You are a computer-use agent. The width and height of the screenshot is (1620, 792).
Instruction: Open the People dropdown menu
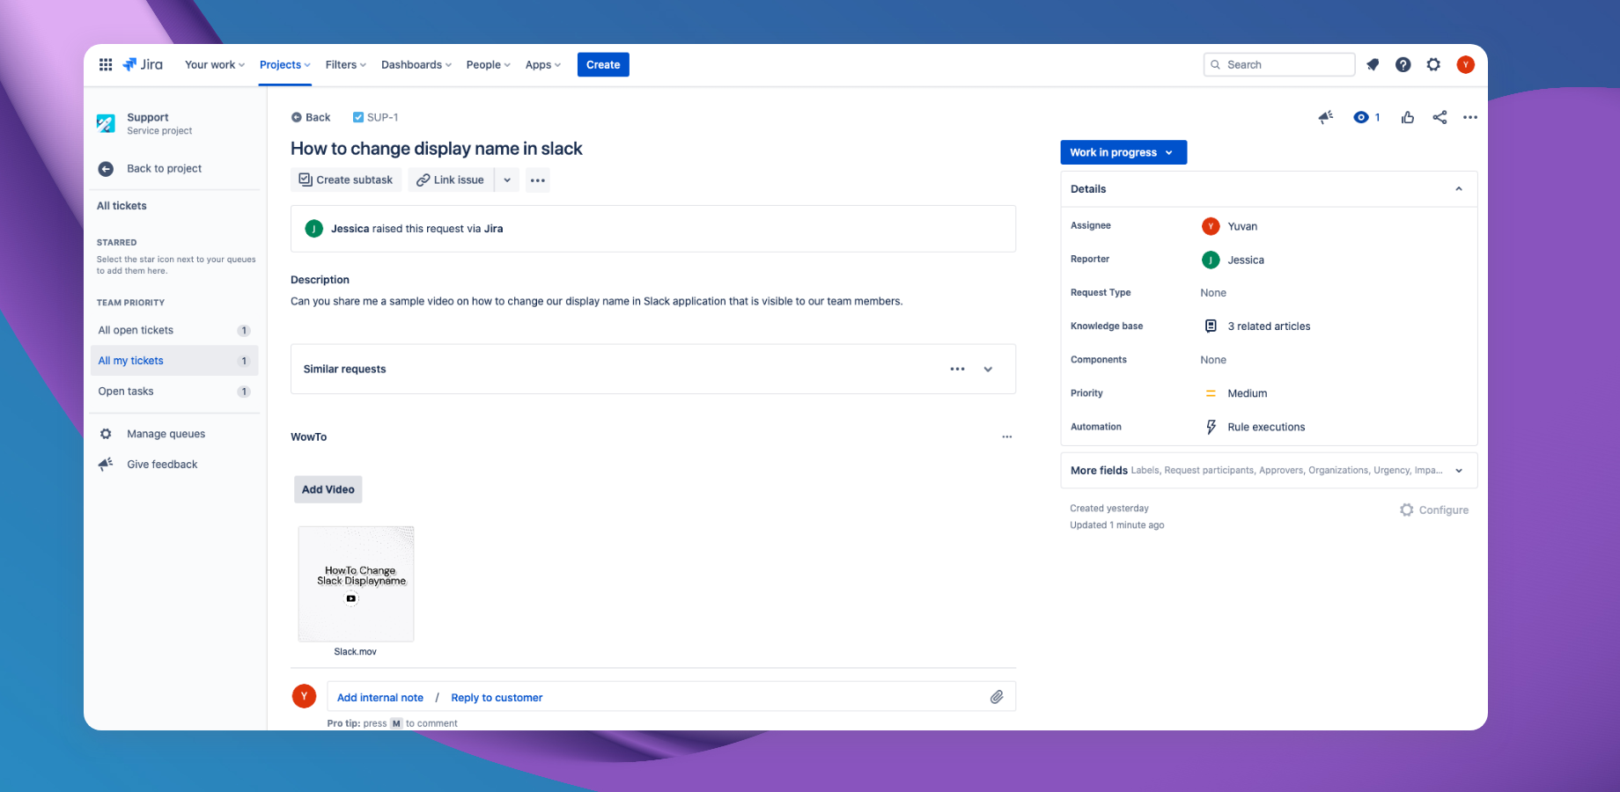[488, 64]
